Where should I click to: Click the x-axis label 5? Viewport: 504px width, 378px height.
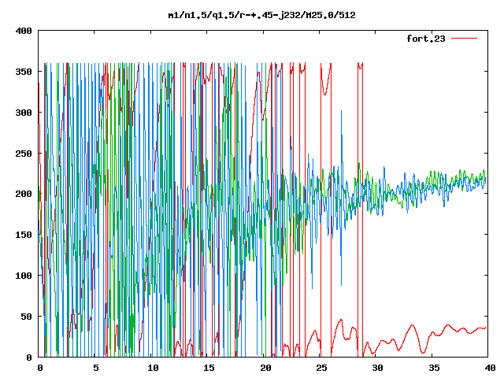tap(96, 368)
